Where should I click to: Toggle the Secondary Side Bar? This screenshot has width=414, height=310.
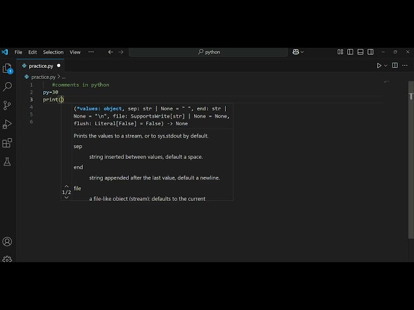pos(371,52)
